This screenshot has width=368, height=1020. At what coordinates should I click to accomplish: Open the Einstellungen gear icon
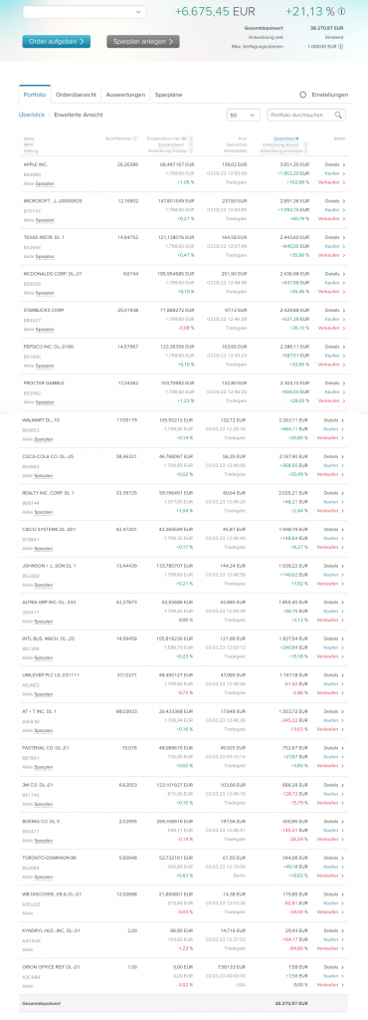303,95
